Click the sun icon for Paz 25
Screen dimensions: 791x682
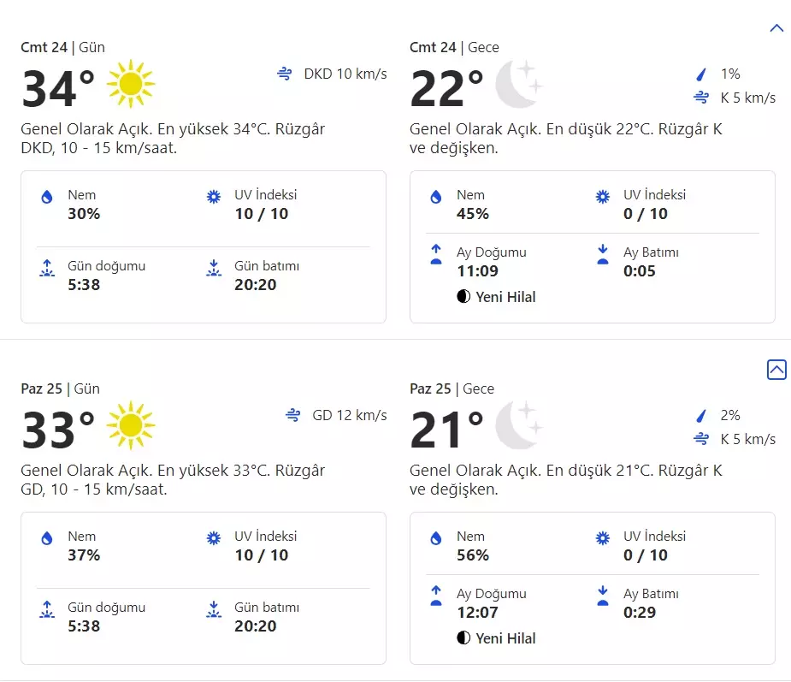coord(131,425)
